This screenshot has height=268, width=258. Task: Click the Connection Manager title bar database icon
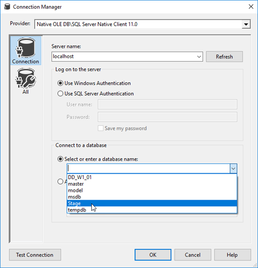[7, 7]
